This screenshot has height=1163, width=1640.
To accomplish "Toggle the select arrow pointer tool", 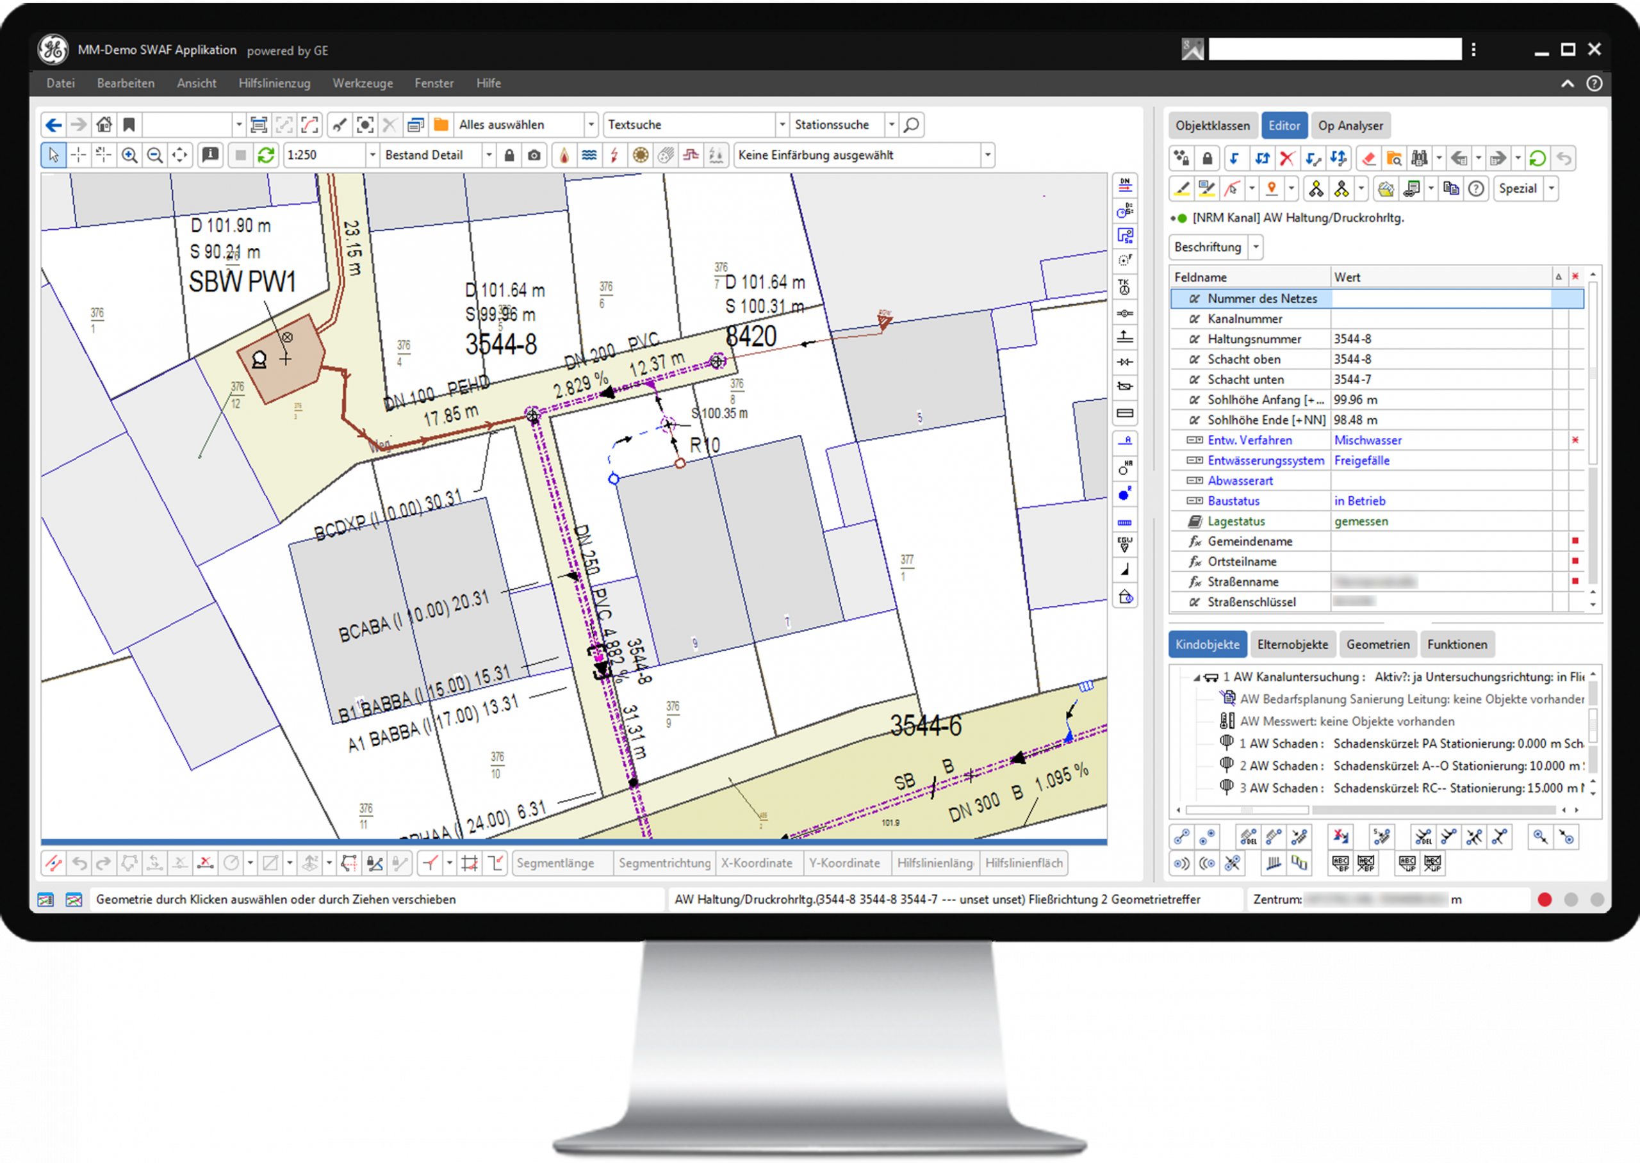I will (54, 156).
